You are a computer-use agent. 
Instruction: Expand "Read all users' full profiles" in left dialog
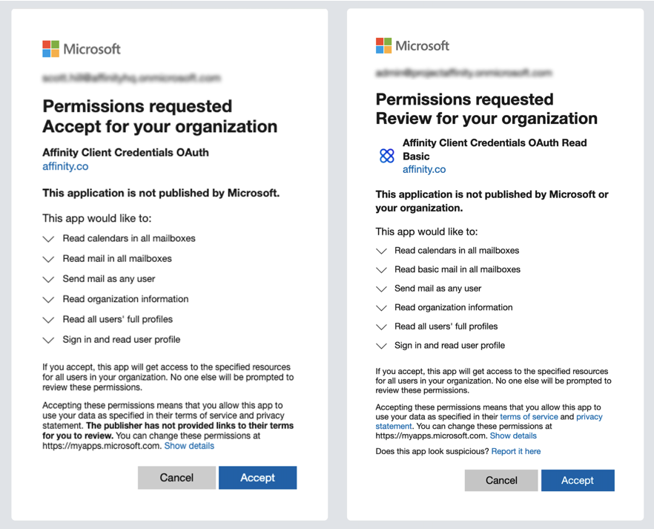(x=49, y=320)
